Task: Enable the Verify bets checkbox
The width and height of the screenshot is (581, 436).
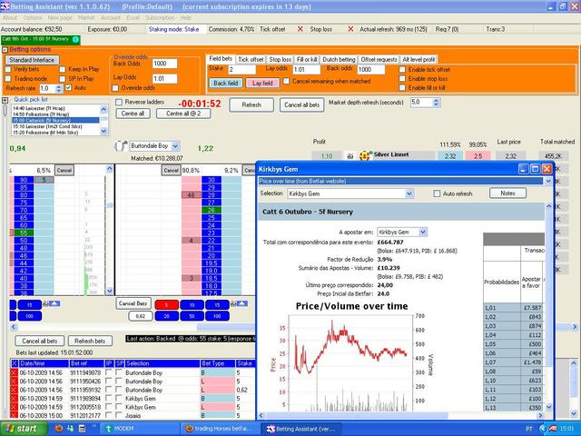Action: (x=8, y=69)
